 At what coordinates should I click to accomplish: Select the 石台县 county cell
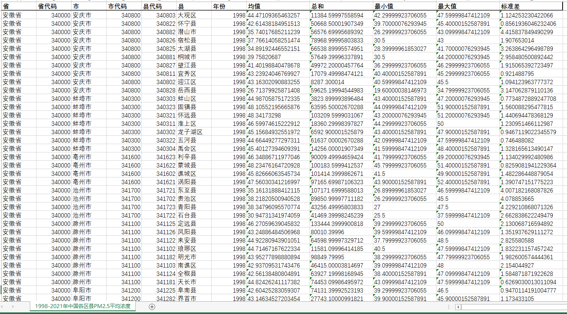coord(194,215)
